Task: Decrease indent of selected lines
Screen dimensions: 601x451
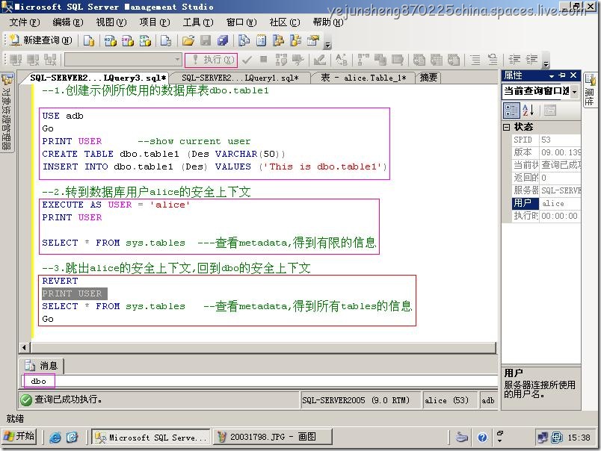Action: pyautogui.click(x=514, y=60)
